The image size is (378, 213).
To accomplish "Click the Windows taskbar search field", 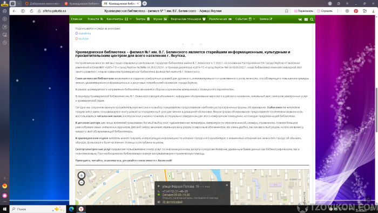I will 38,209.
